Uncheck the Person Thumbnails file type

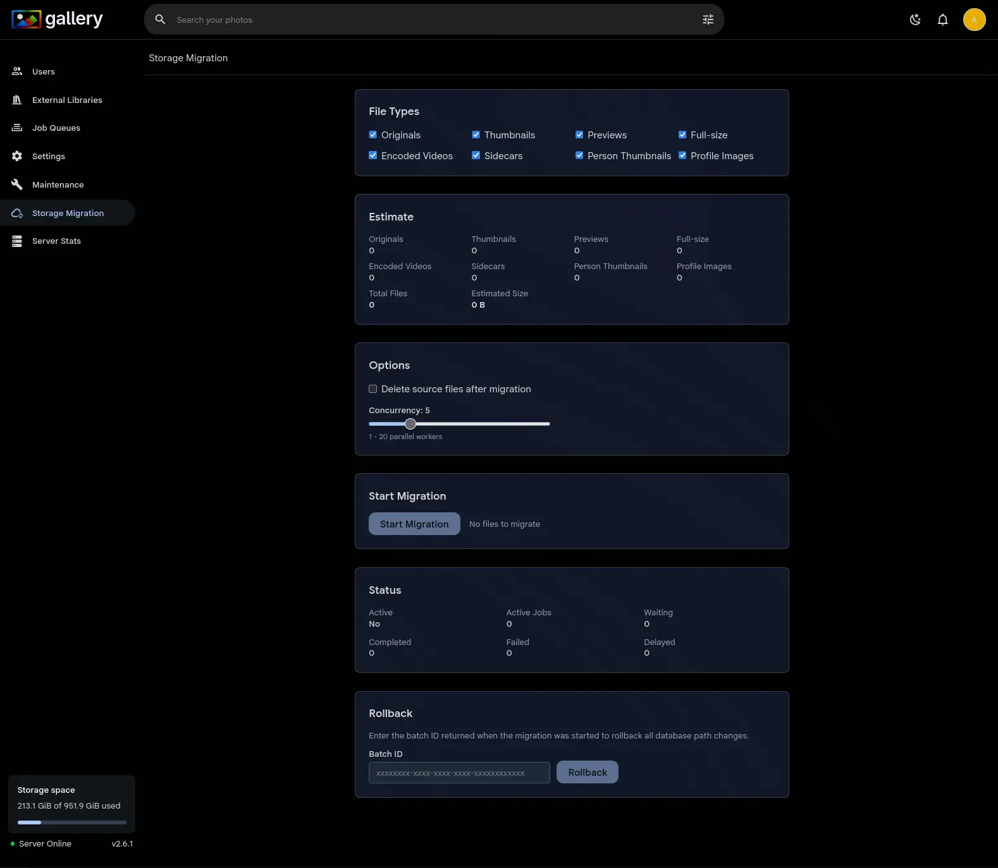coord(579,155)
